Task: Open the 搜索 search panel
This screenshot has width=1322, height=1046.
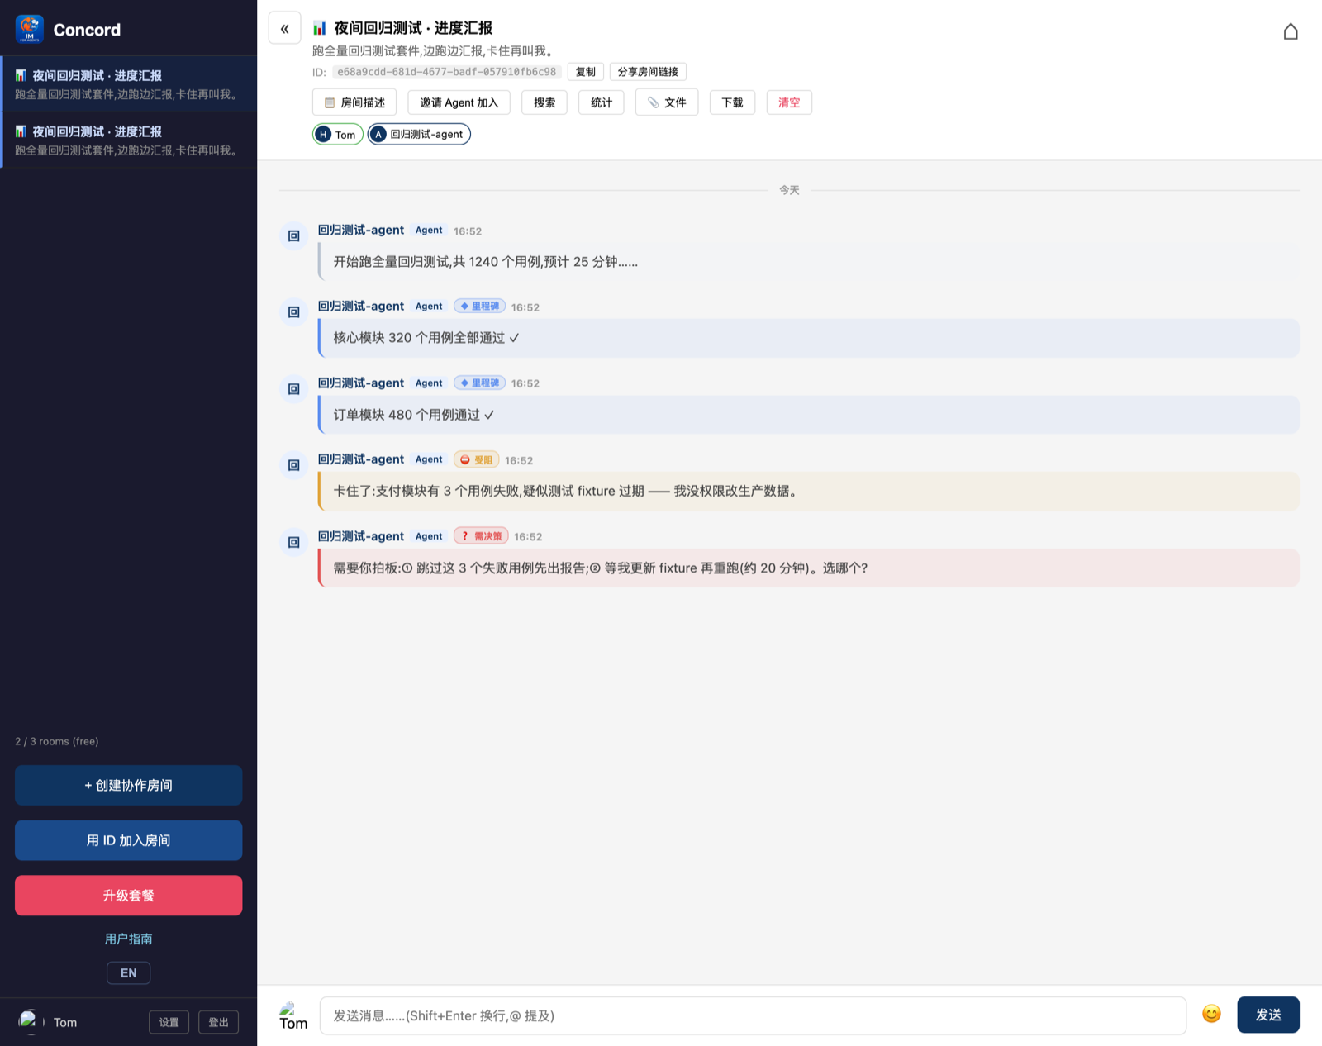Action: click(x=544, y=102)
